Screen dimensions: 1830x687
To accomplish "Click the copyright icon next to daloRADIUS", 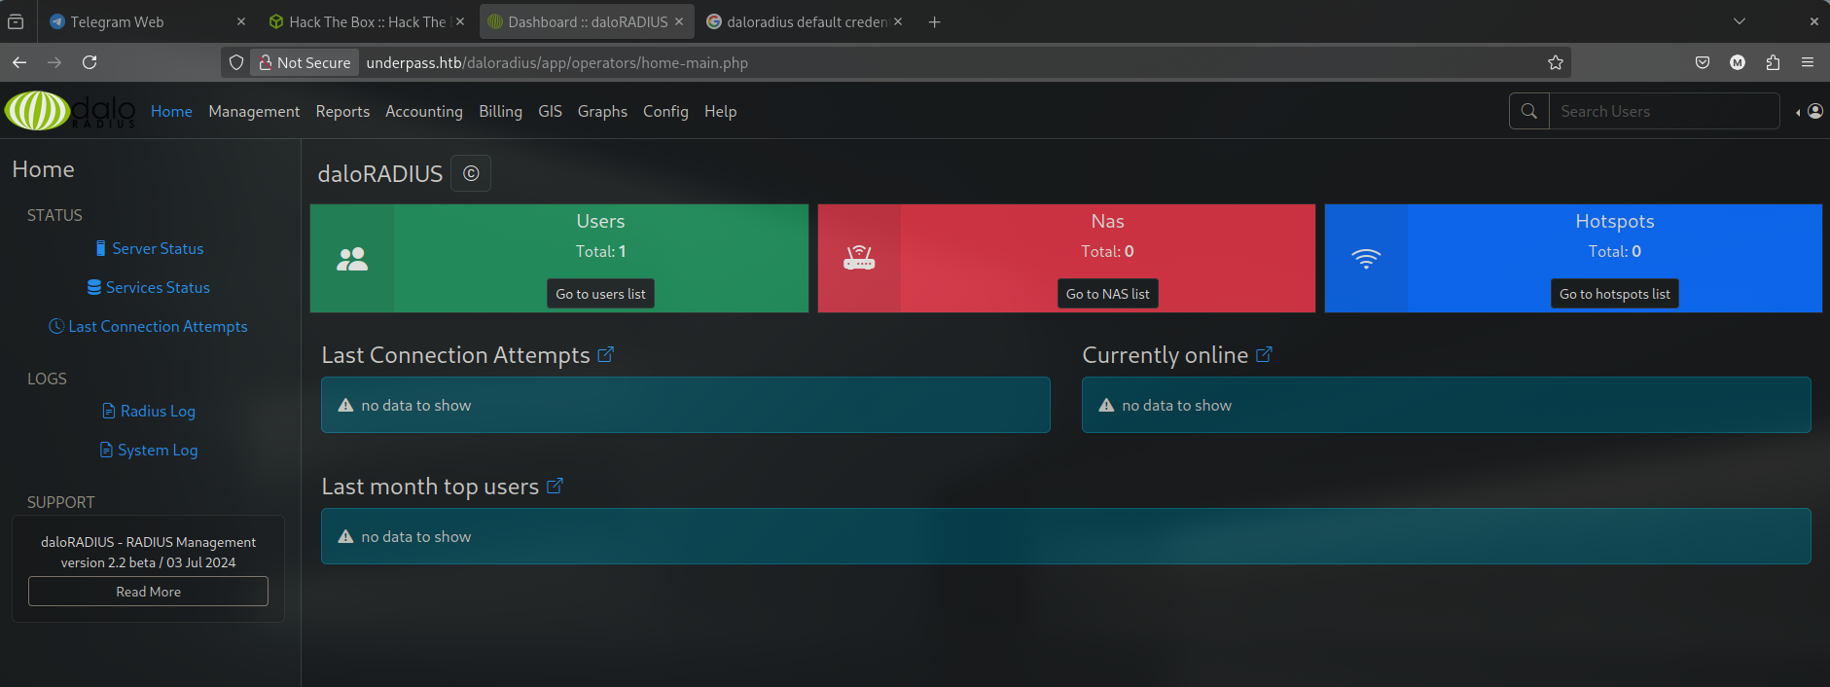I will tap(471, 174).
